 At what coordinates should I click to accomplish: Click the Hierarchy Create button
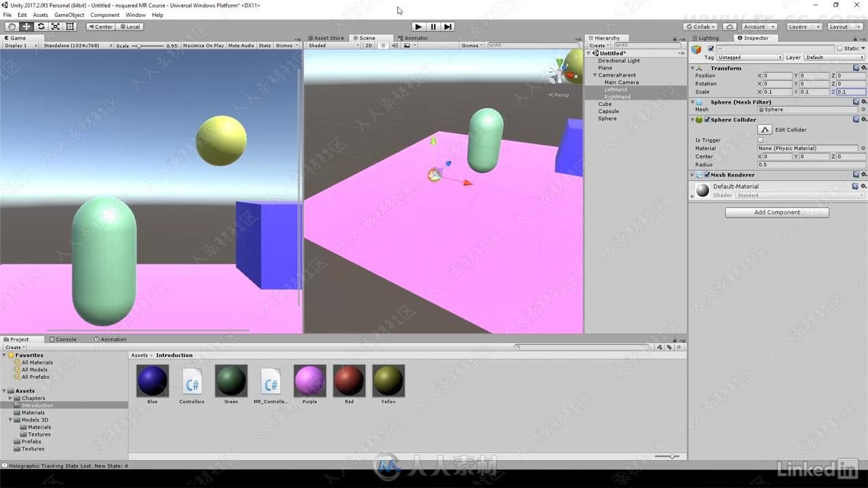(x=599, y=45)
